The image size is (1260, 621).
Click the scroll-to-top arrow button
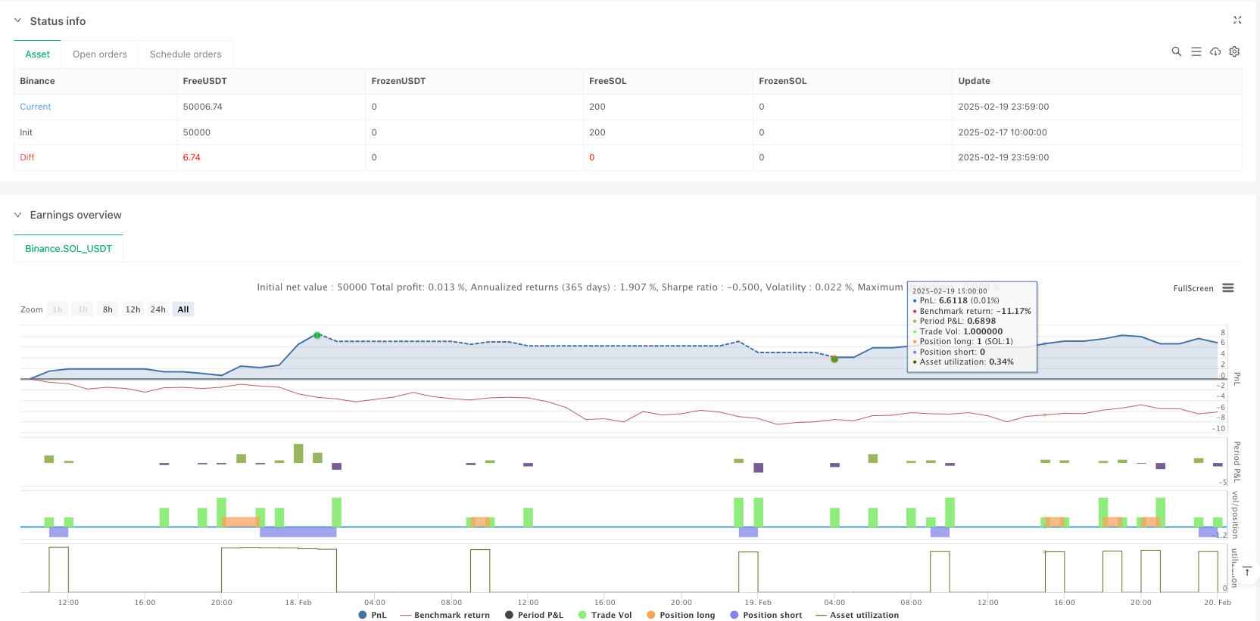pos(1246,571)
